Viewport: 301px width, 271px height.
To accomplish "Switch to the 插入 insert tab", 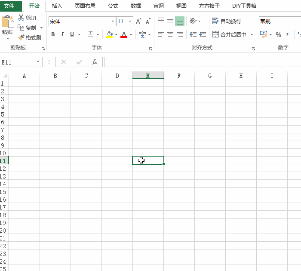I will click(57, 6).
